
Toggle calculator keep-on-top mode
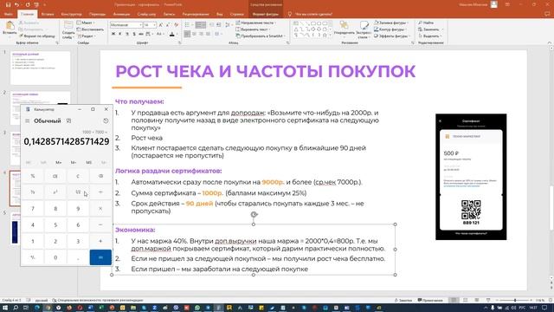69,121
